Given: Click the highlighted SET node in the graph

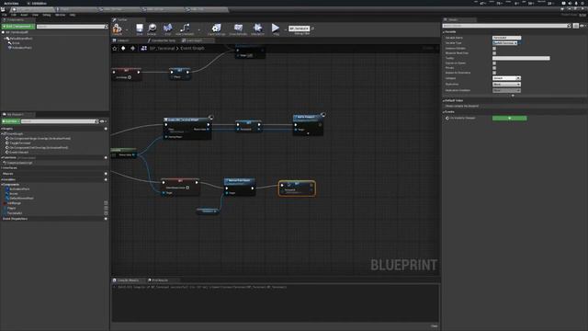Looking at the screenshot, I should pos(297,188).
